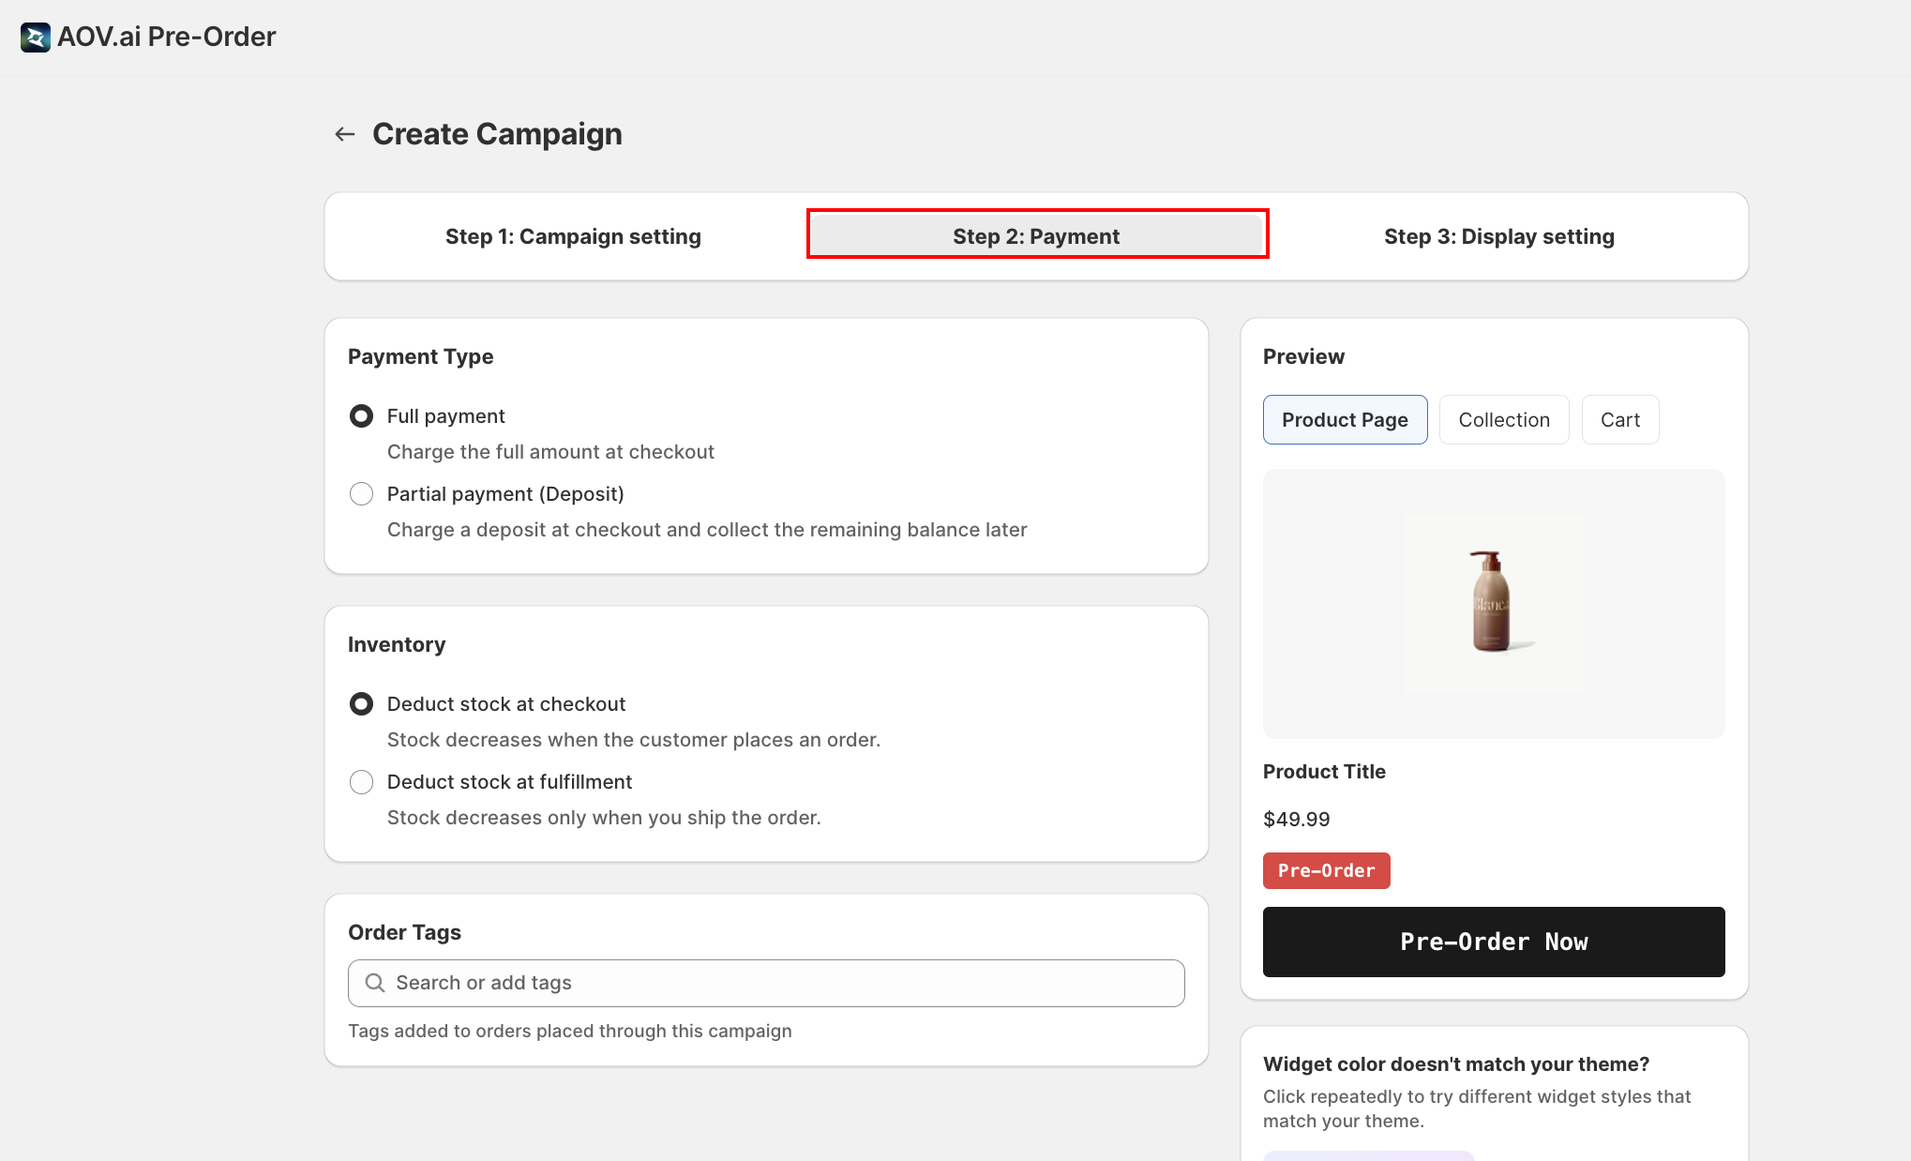Image resolution: width=1911 pixels, height=1161 pixels.
Task: Click 'Stock decreases only when you ship' text
Action: [x=604, y=817]
